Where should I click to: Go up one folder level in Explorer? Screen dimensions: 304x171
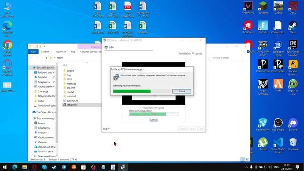click(x=46, y=58)
